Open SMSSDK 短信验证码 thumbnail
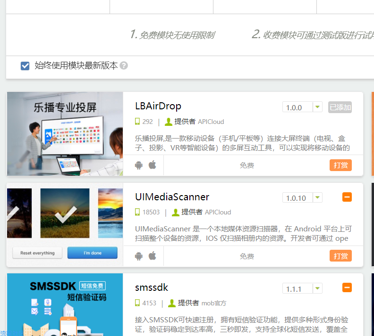374x336 pixels. (65, 304)
